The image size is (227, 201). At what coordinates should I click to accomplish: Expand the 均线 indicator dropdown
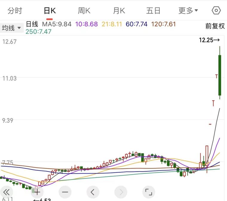point(11,28)
